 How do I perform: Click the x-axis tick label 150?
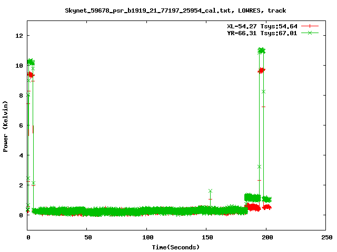tap(207, 237)
